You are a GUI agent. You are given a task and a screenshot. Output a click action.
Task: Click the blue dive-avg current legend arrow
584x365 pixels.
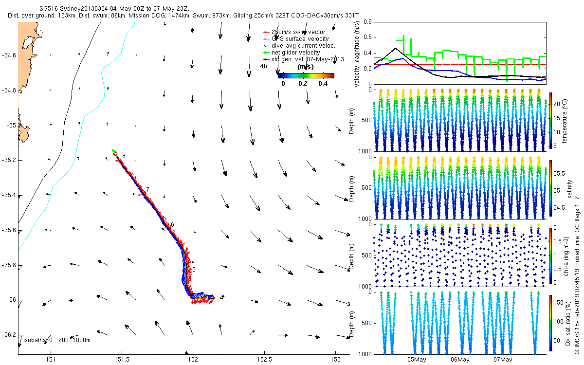pyautogui.click(x=266, y=46)
